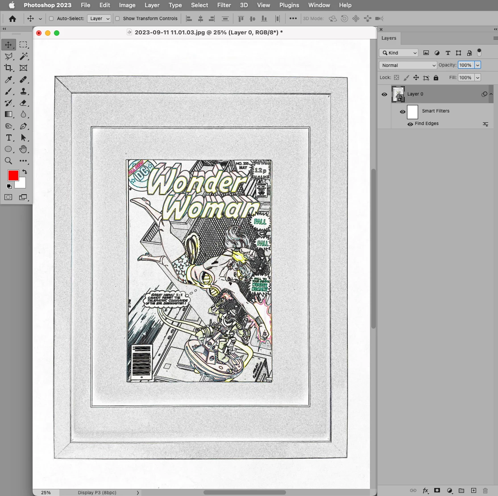Open the Image menu
Image resolution: width=498 pixels, height=496 pixels.
pos(127,5)
